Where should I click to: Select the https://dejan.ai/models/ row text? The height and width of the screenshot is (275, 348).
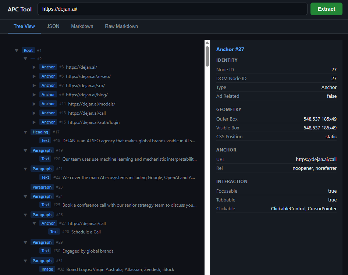(x=92, y=104)
